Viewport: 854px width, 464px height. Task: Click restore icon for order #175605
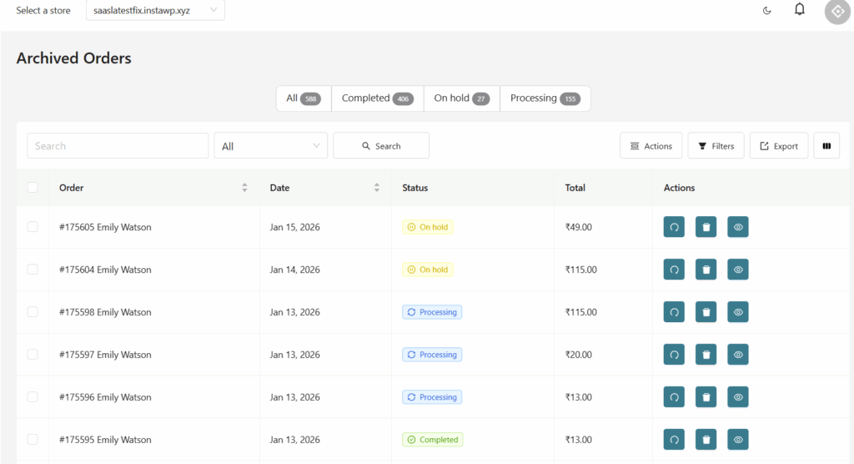click(x=674, y=227)
